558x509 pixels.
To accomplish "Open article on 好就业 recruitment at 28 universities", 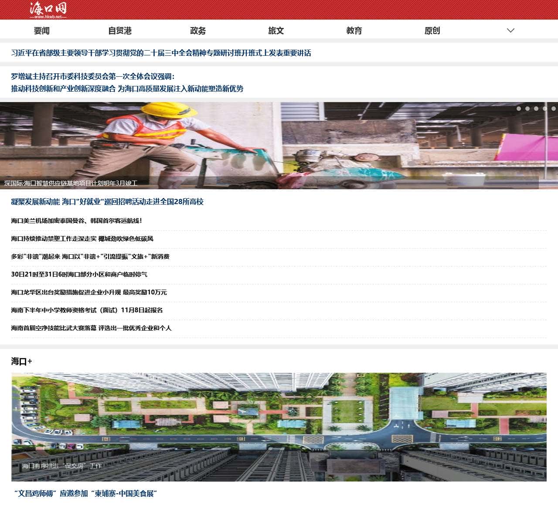I will [107, 202].
